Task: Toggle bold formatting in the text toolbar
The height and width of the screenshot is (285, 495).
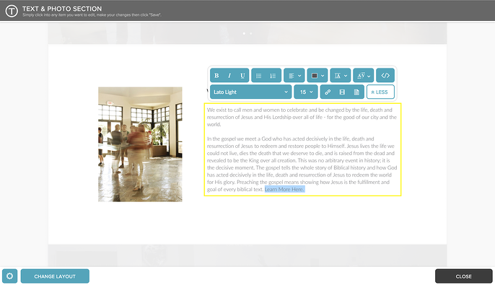Action: (216, 76)
